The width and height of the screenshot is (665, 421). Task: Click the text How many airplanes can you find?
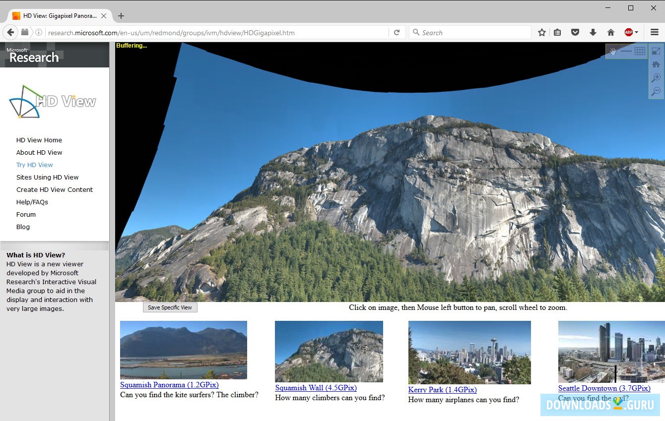(464, 400)
